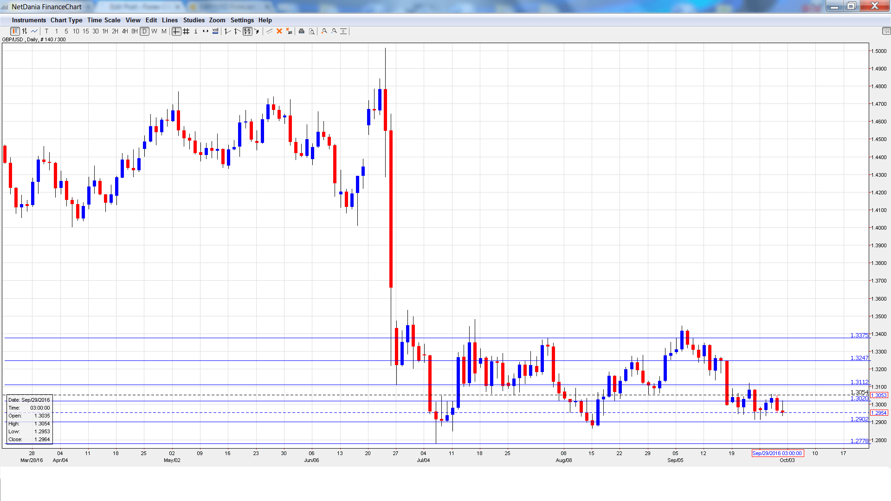Open the Chart Type menu
The image size is (891, 501).
tap(66, 20)
